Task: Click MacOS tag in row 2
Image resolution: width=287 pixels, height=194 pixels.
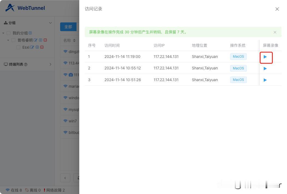Action: click(238, 68)
